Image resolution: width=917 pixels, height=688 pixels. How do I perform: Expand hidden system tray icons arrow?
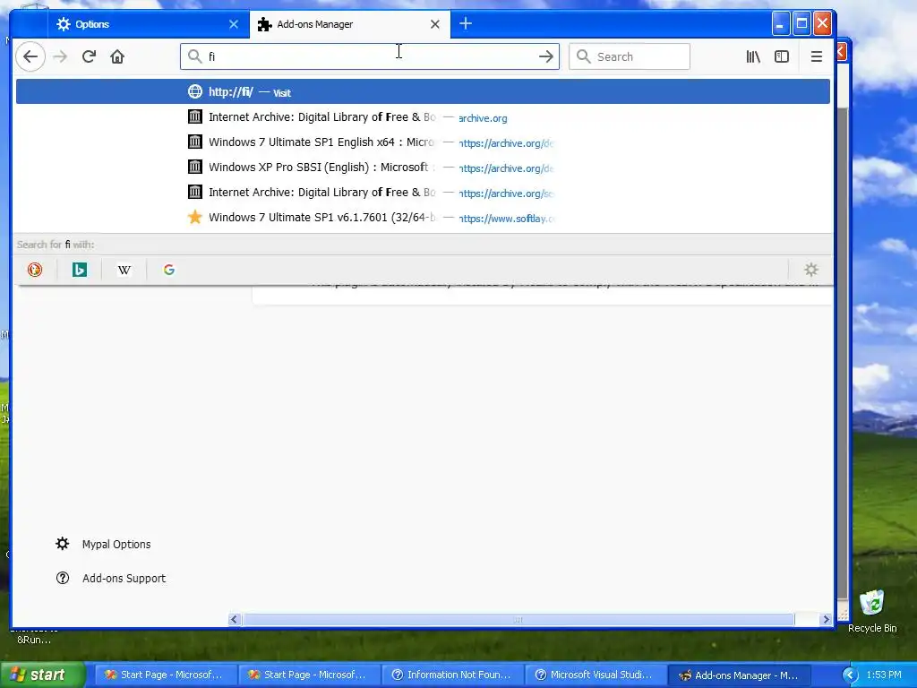tap(850, 675)
